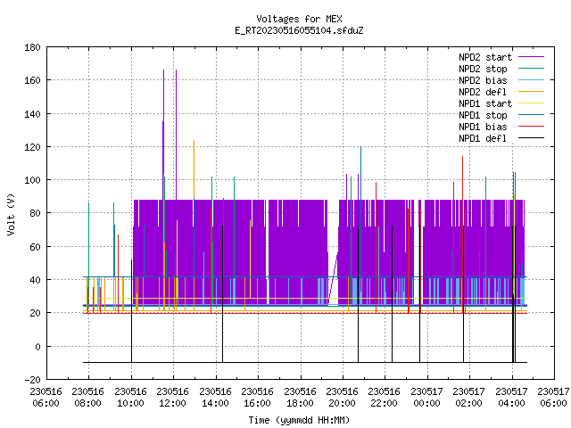Click the x-axis label 230516 20:00

coord(342,398)
